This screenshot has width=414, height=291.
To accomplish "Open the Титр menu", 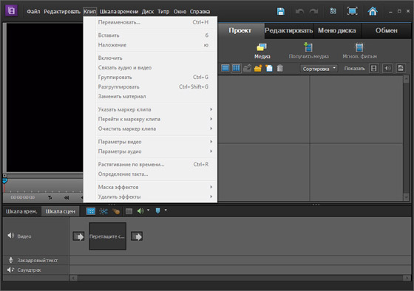I will [163, 12].
